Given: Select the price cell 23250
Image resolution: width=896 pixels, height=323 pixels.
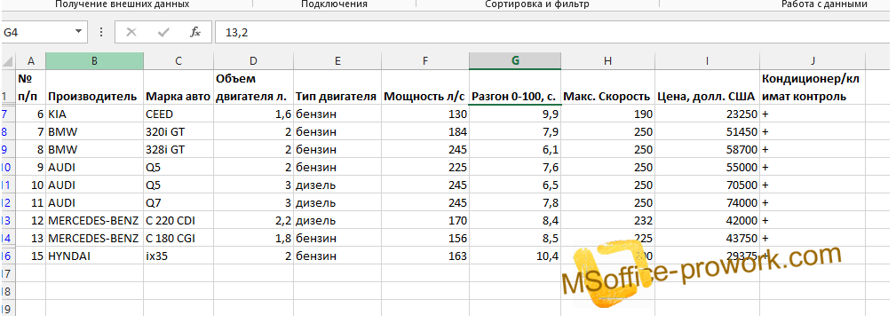Looking at the screenshot, I should click(x=707, y=114).
